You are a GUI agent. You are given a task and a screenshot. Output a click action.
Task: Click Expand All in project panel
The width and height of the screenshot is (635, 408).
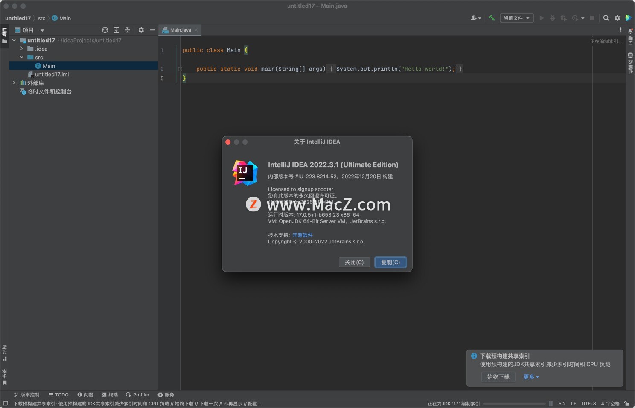click(116, 30)
